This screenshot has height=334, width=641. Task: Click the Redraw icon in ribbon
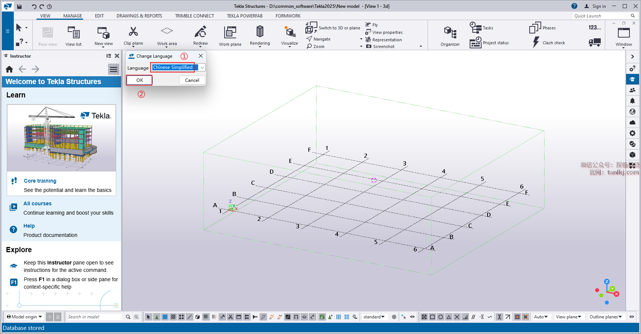click(200, 32)
